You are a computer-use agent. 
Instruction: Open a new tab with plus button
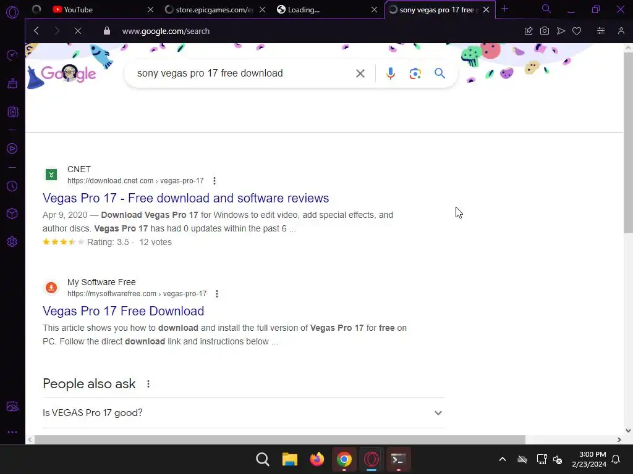[504, 9]
